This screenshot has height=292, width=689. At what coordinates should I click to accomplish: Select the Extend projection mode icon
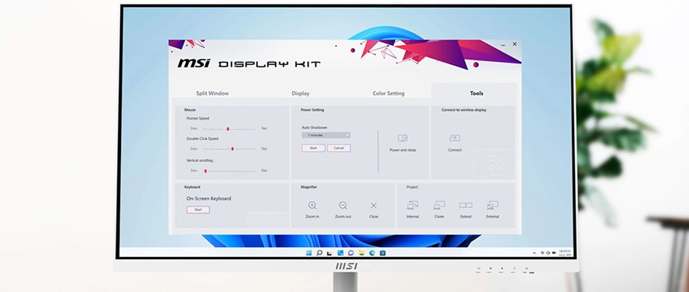(x=465, y=205)
